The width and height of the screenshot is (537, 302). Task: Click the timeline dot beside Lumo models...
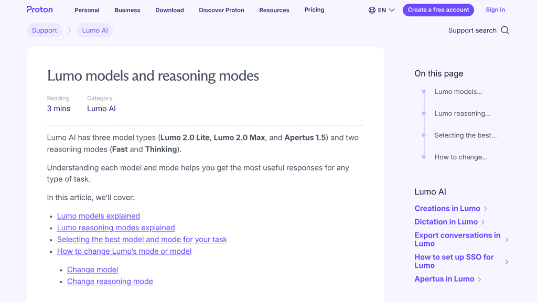click(x=424, y=91)
